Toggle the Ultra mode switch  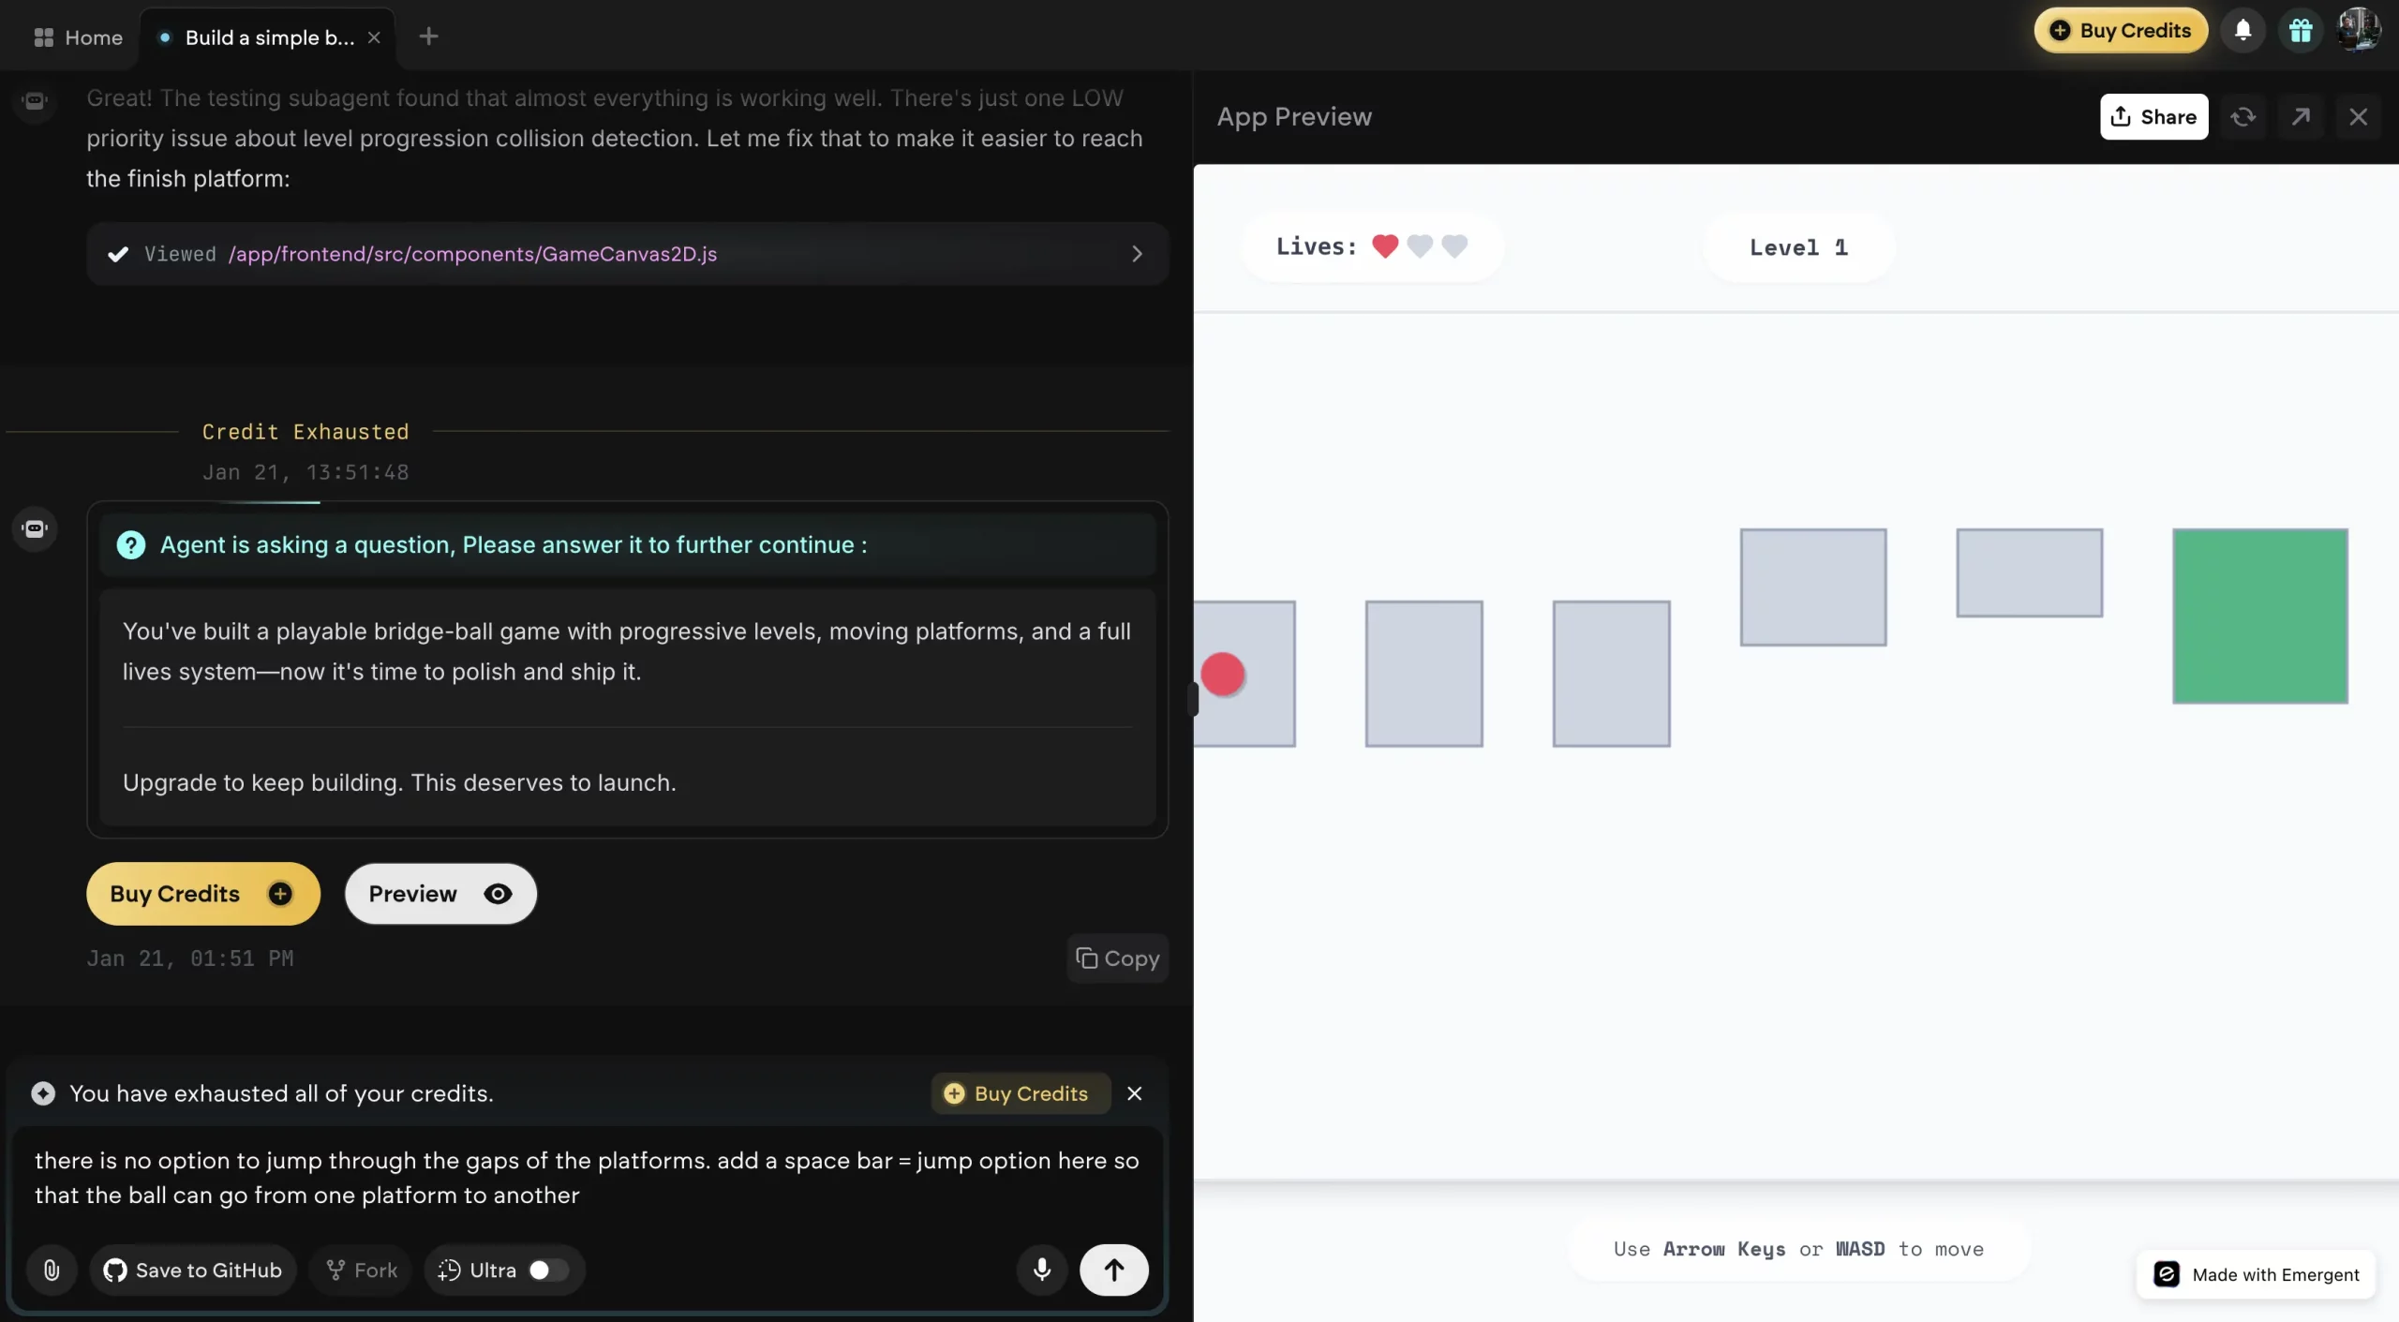548,1270
